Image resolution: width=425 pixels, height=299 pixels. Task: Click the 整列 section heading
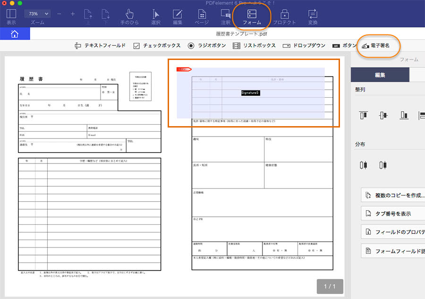tap(360, 89)
